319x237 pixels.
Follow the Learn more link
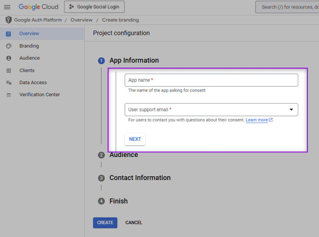pos(257,120)
